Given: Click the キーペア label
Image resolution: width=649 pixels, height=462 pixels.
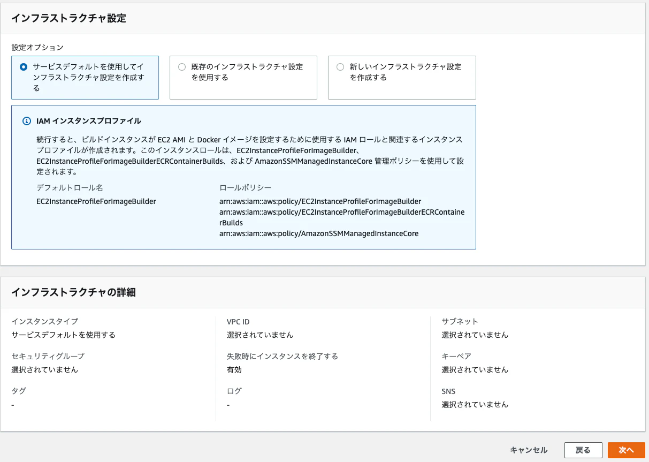Looking at the screenshot, I should [456, 356].
